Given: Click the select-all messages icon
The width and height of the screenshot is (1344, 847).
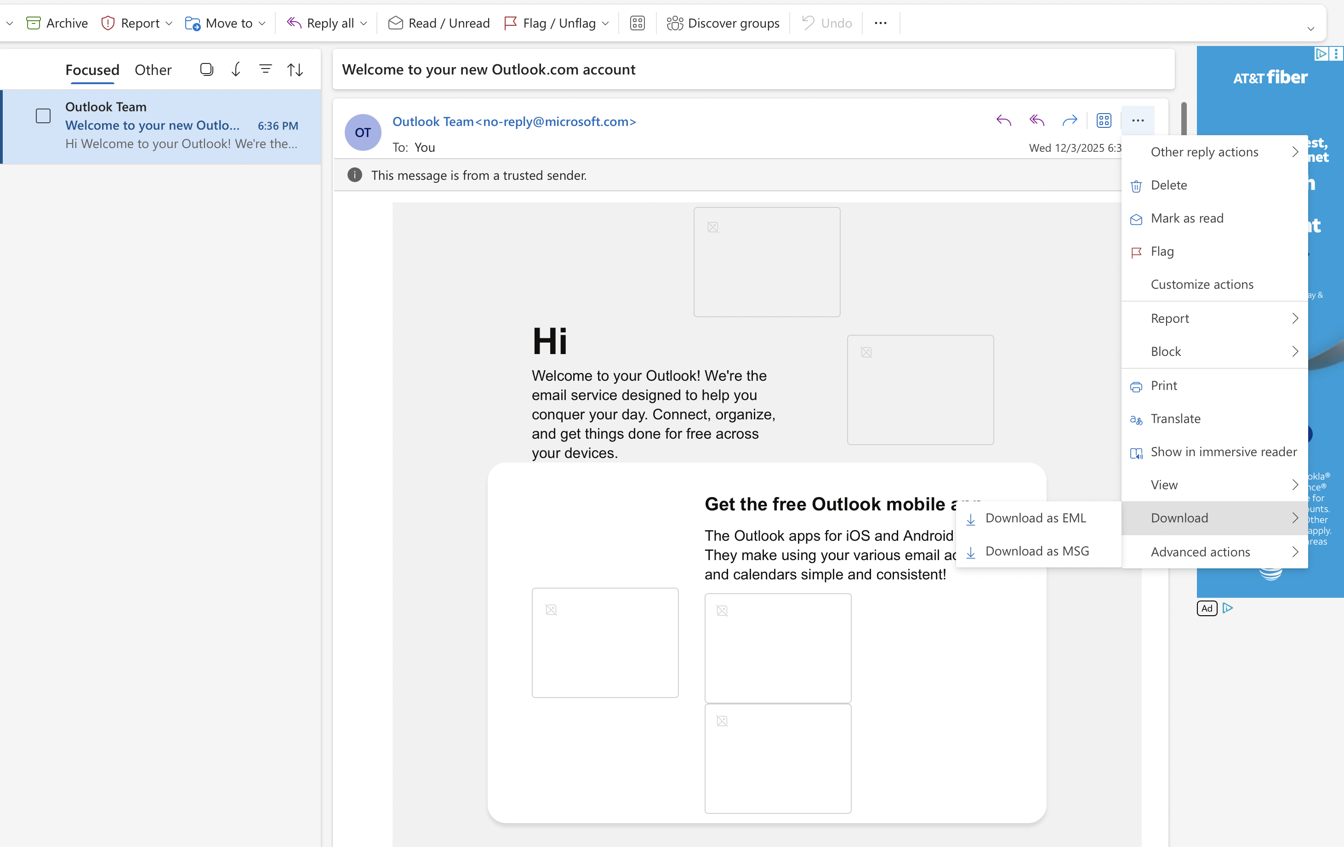Looking at the screenshot, I should [x=206, y=69].
